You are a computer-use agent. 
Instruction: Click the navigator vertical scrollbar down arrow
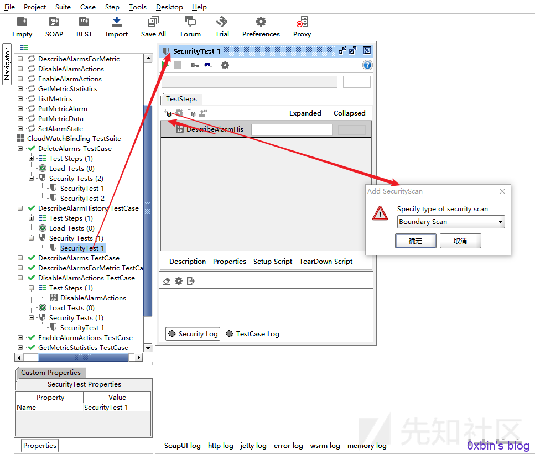(148, 348)
